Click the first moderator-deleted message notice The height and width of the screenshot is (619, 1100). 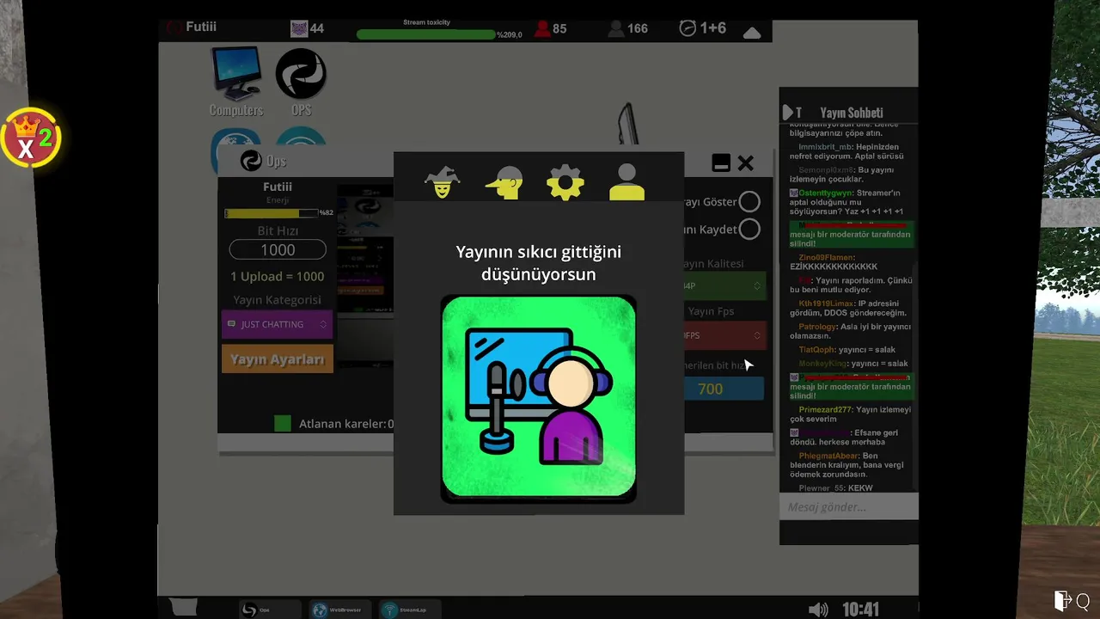(850, 234)
